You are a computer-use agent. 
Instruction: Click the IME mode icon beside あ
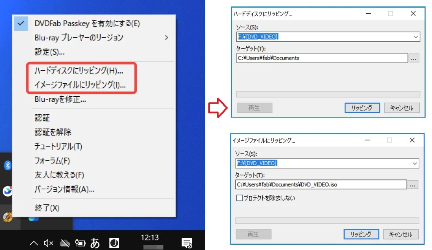coord(114,243)
